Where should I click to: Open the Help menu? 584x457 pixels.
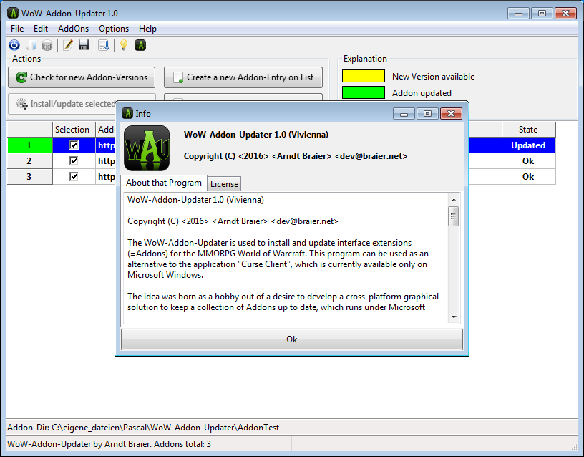click(147, 29)
